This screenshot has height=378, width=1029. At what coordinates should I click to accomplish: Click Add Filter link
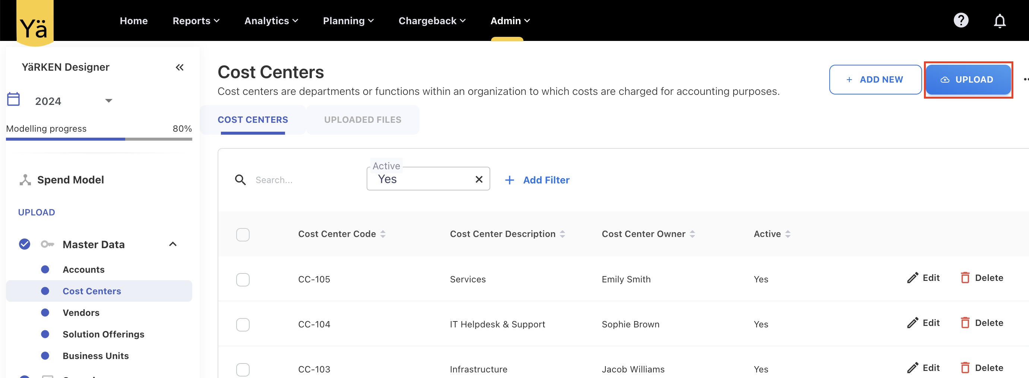pos(537,180)
